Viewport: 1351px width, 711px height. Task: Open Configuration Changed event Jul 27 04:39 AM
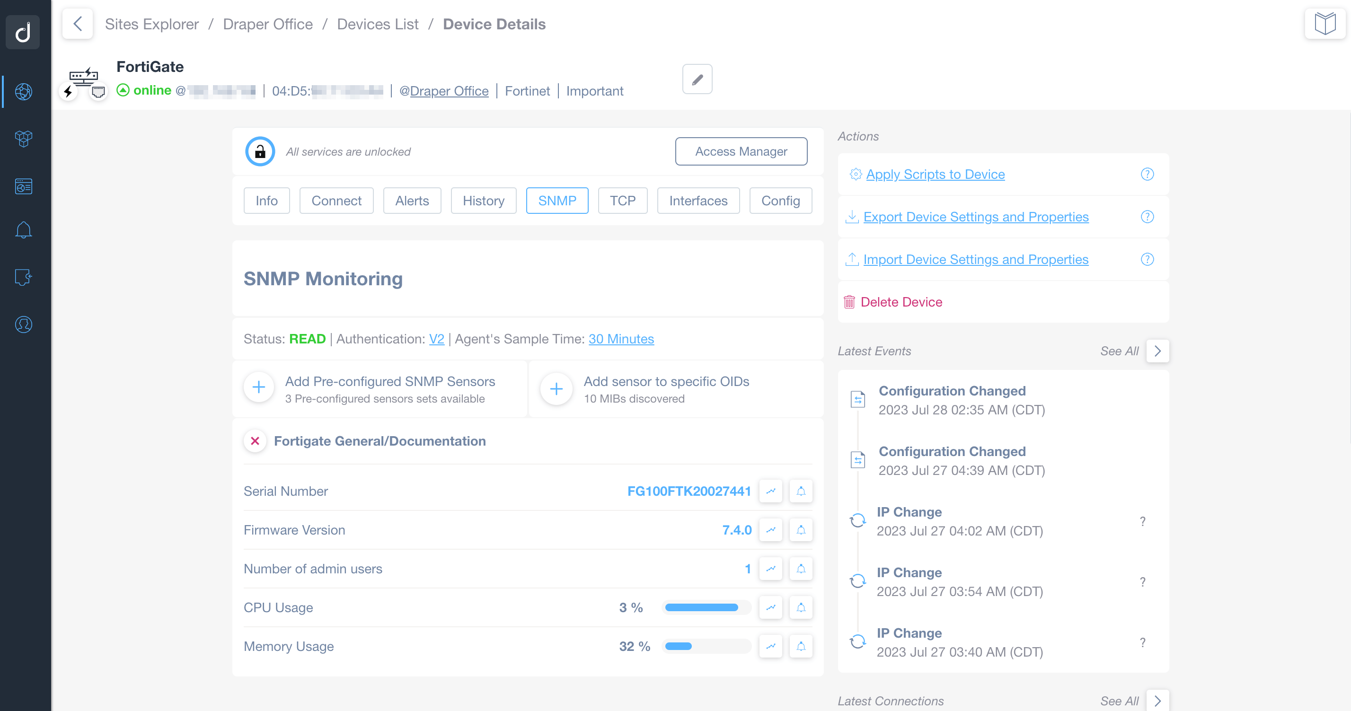point(962,461)
